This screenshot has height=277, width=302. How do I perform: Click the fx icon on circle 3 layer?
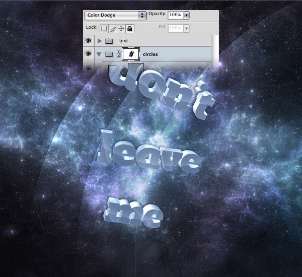click(200, 69)
